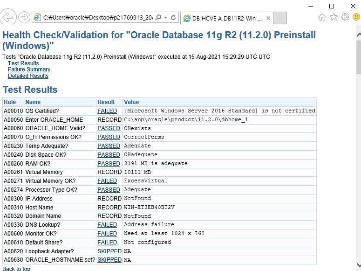Viewport: 361px width, 271px height.
Task: Click the scrollbar down arrow
Action: click(359, 265)
